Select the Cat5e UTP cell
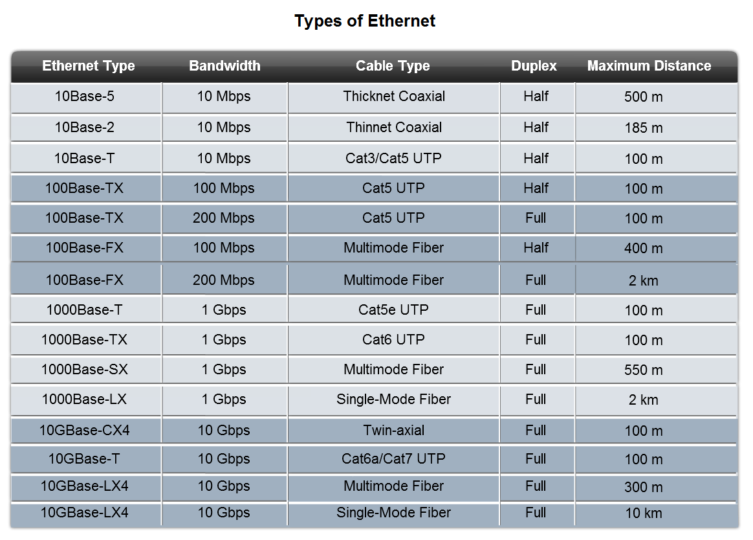The width and height of the screenshot is (753, 540). (394, 310)
